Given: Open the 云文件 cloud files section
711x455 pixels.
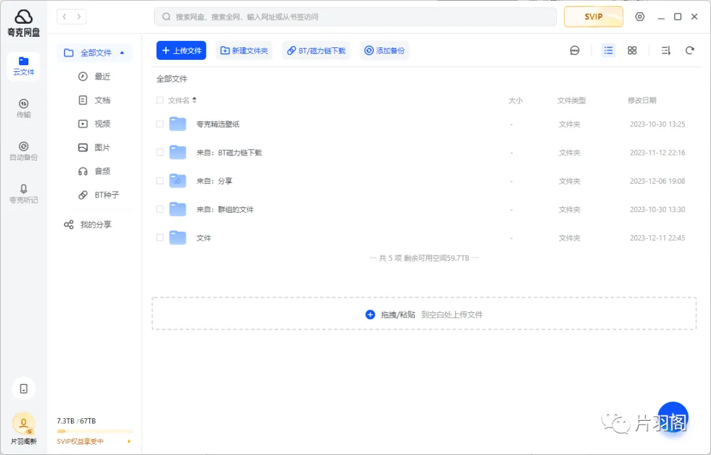Looking at the screenshot, I should pyautogui.click(x=24, y=67).
